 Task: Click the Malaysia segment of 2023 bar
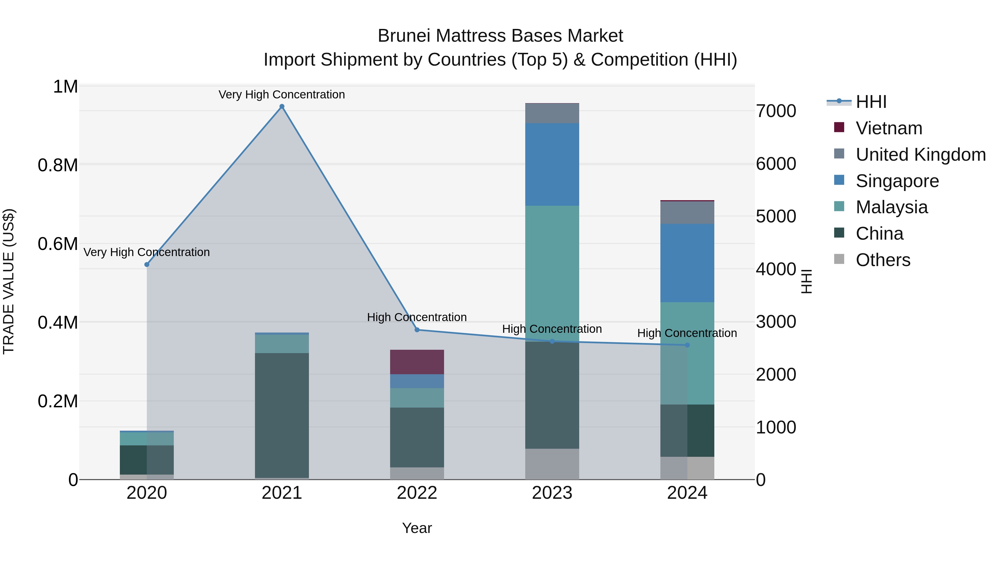552,274
